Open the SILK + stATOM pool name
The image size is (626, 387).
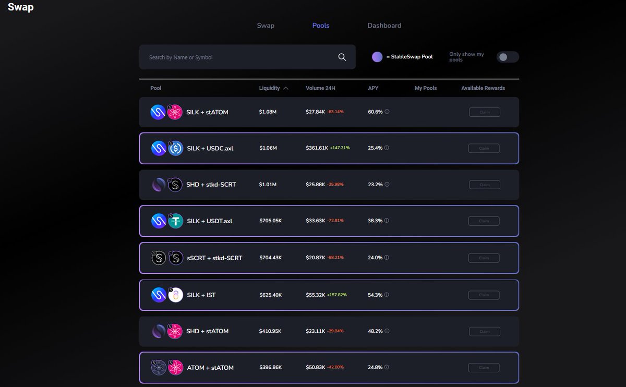click(207, 112)
